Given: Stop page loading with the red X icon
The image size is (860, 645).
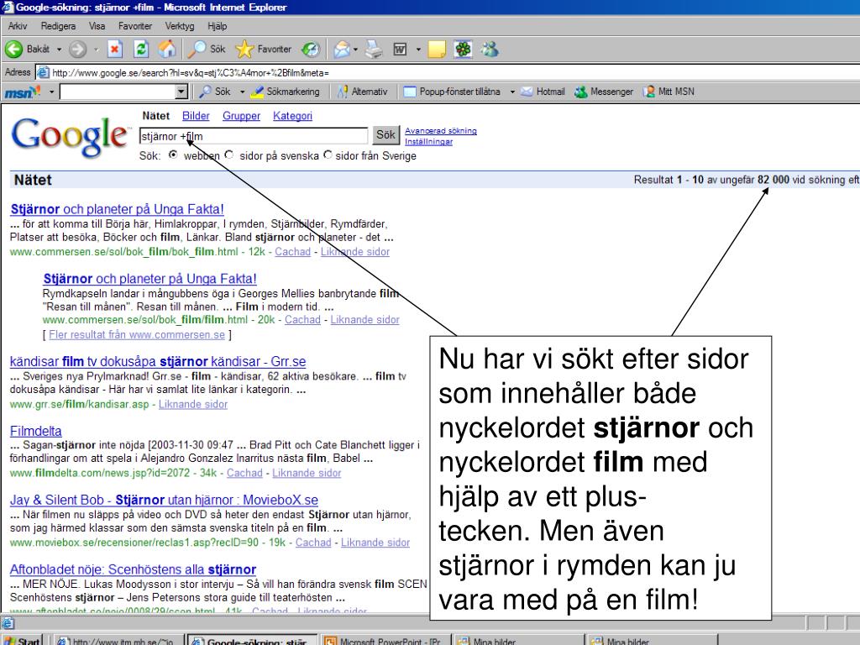Looking at the screenshot, I should [x=114, y=50].
